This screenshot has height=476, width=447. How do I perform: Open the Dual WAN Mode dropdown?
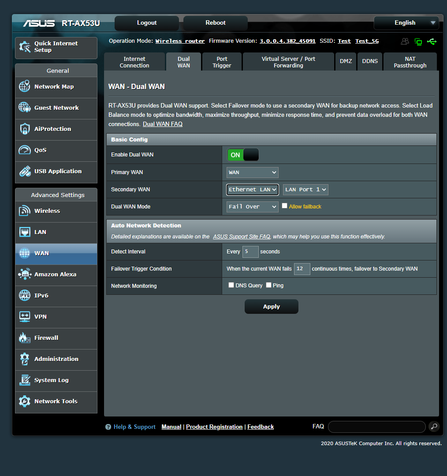(x=252, y=206)
